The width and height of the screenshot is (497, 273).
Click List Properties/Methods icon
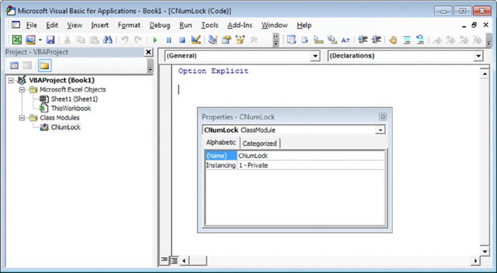point(291,40)
